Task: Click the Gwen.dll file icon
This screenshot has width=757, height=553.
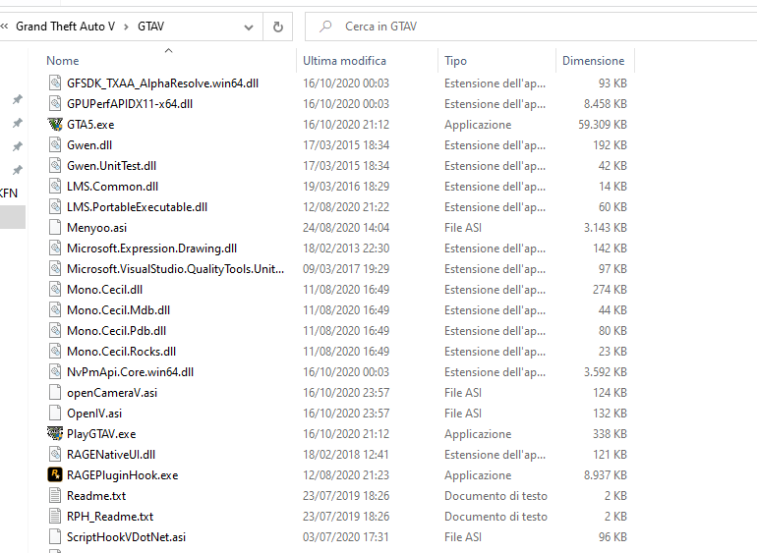Action: tap(55, 145)
